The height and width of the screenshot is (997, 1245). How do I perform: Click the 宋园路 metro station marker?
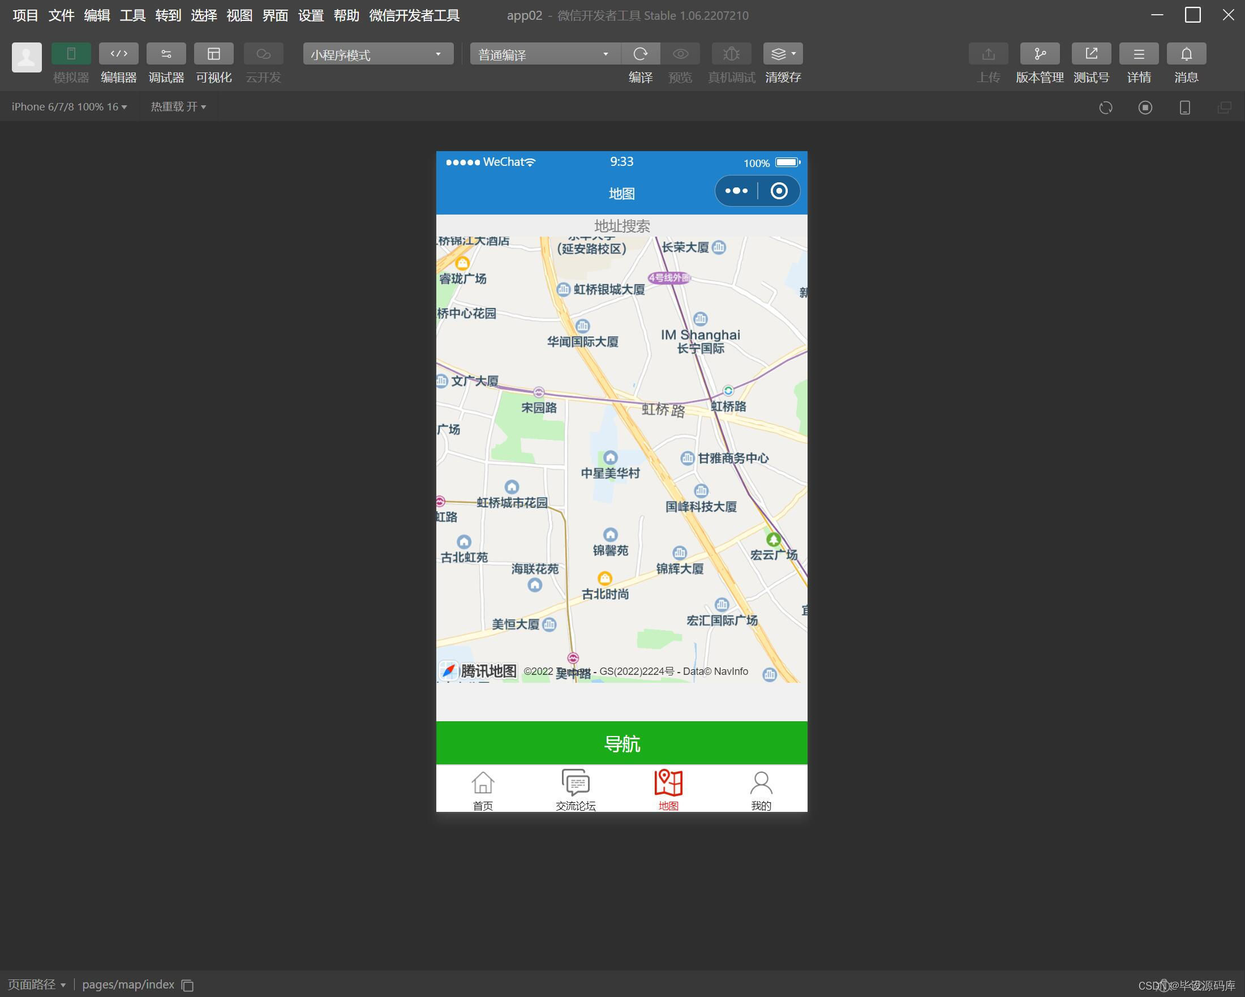point(539,392)
